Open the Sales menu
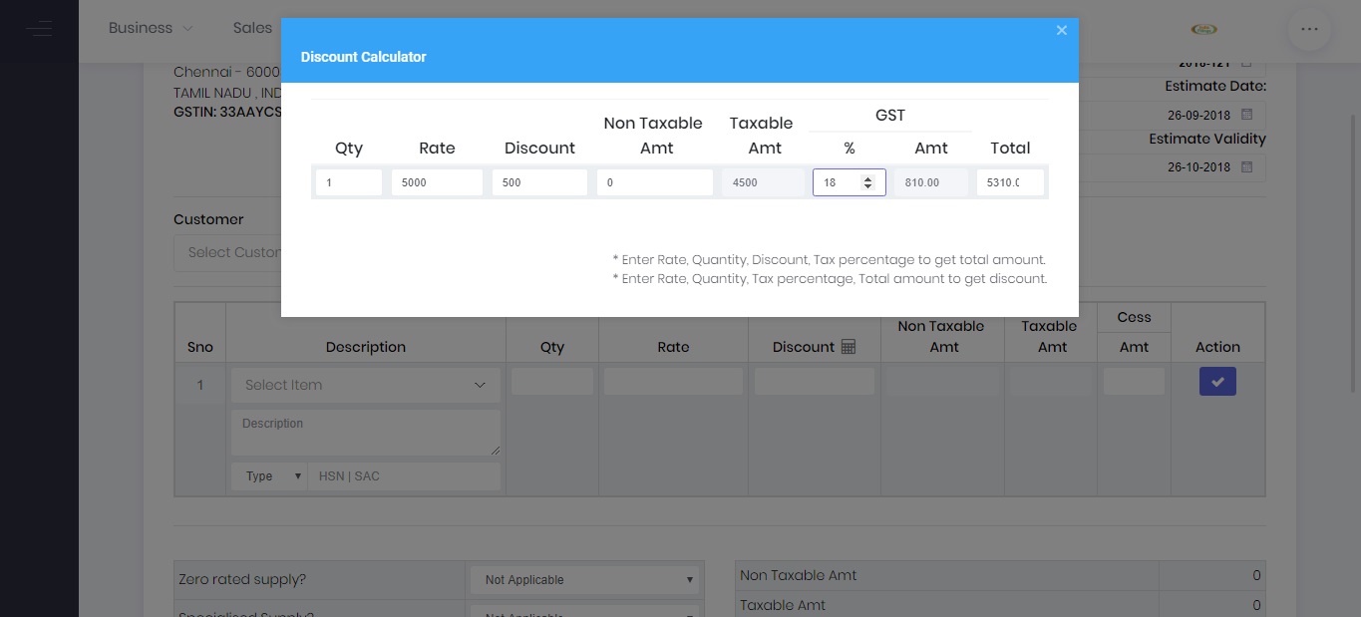Image resolution: width=1361 pixels, height=617 pixels. (252, 28)
